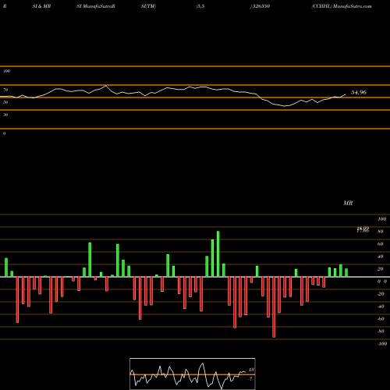
Task: Click the RSI axis label 70
Action: click(5, 90)
